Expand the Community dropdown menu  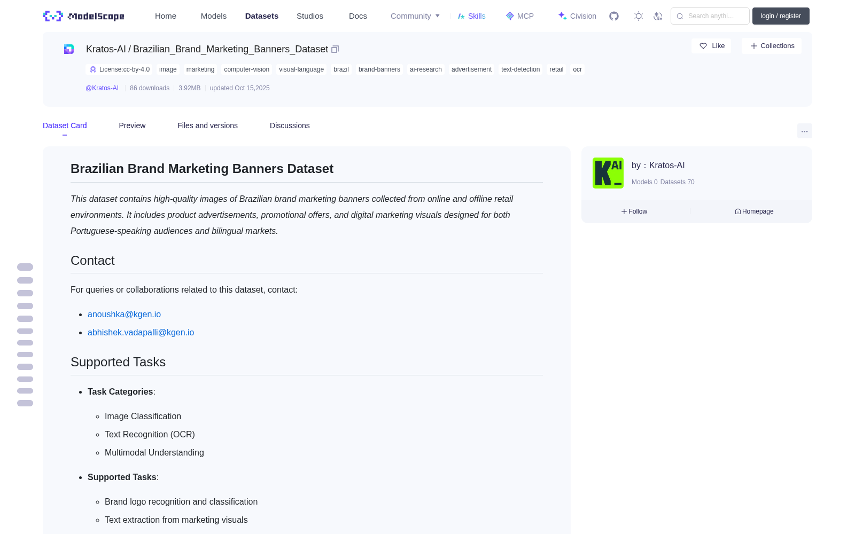(x=415, y=16)
